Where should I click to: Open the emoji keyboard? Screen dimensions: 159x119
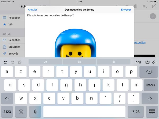21,112
